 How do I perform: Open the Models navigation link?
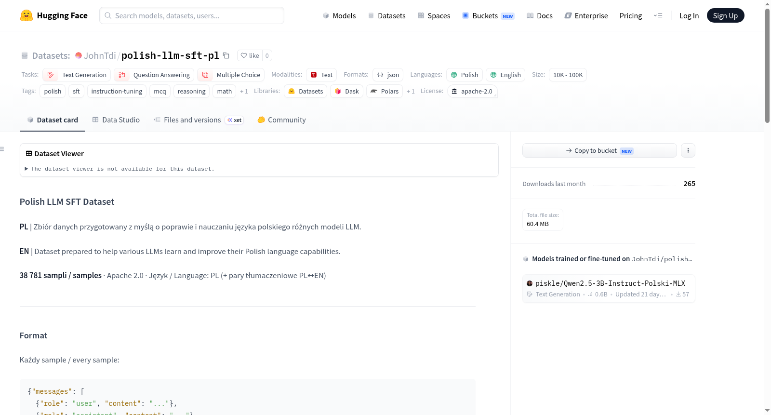coord(339,15)
